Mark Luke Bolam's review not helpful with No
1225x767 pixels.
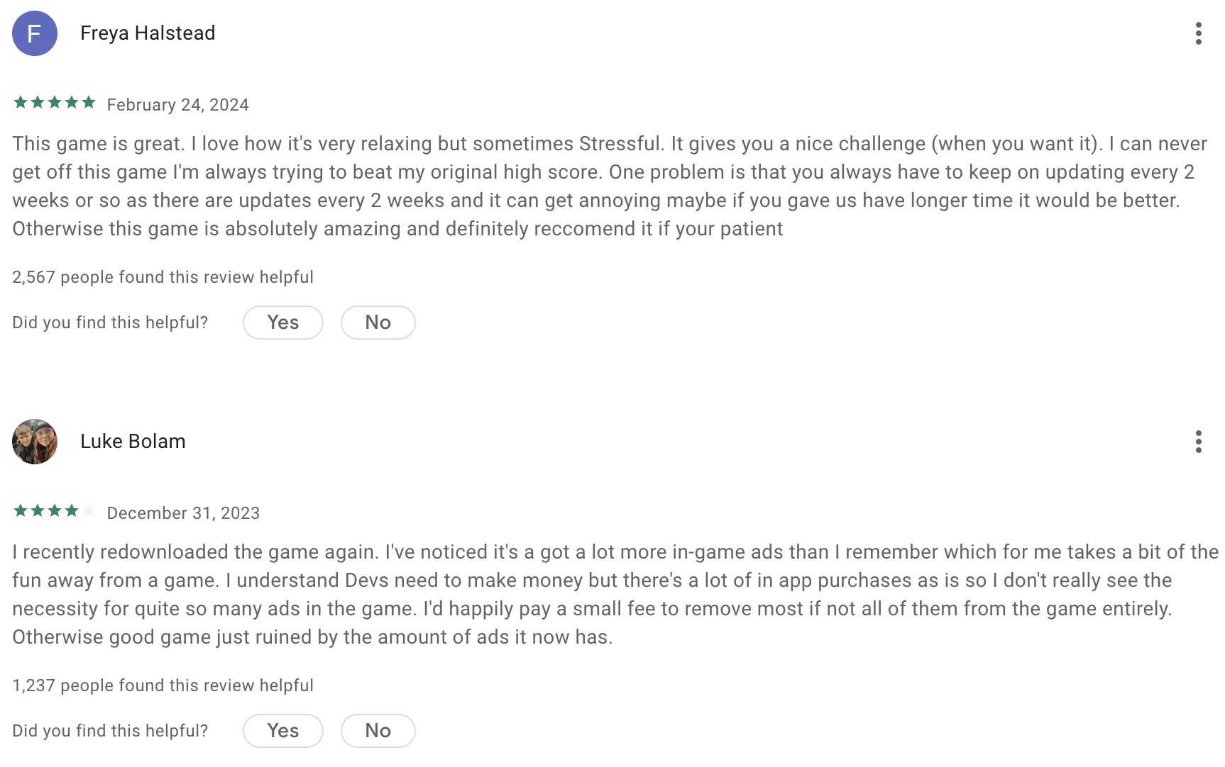coord(378,731)
